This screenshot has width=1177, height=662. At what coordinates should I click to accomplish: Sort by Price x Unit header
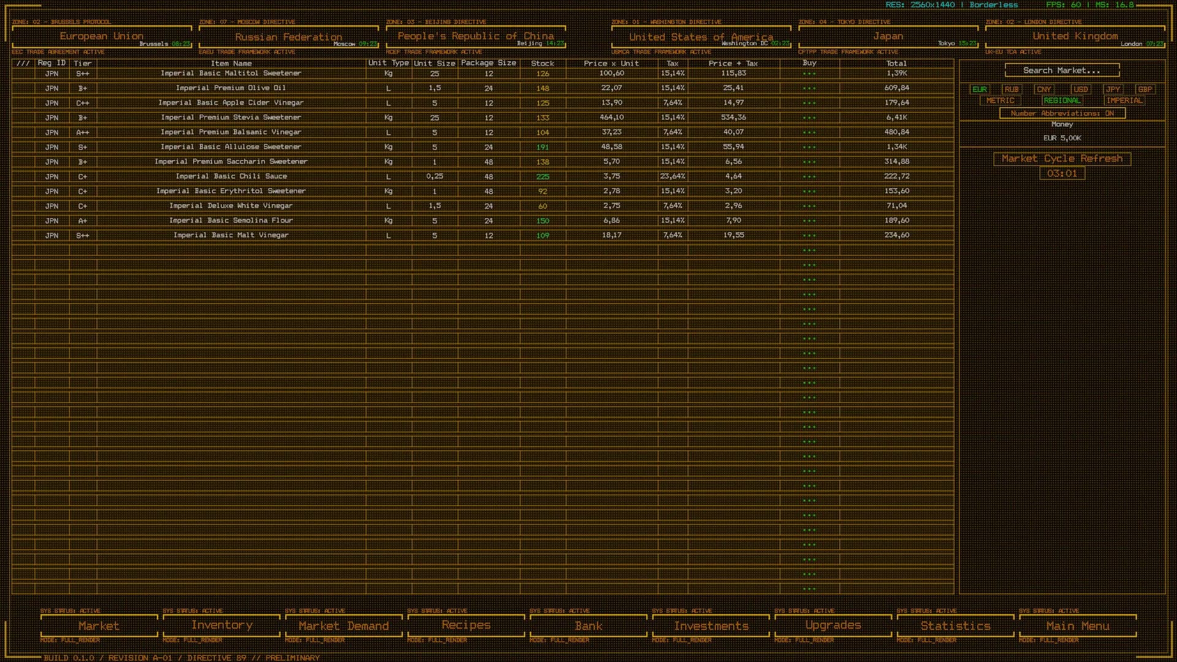click(611, 63)
